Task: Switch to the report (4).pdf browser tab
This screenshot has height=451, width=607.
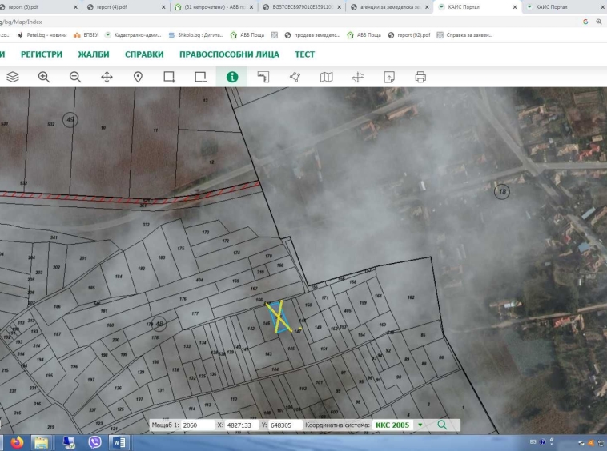Action: [x=111, y=6]
